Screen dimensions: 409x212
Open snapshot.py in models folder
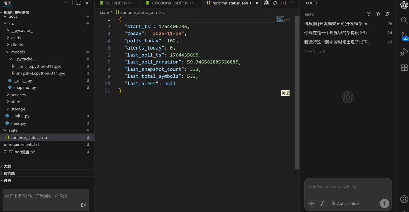(x=47, y=88)
